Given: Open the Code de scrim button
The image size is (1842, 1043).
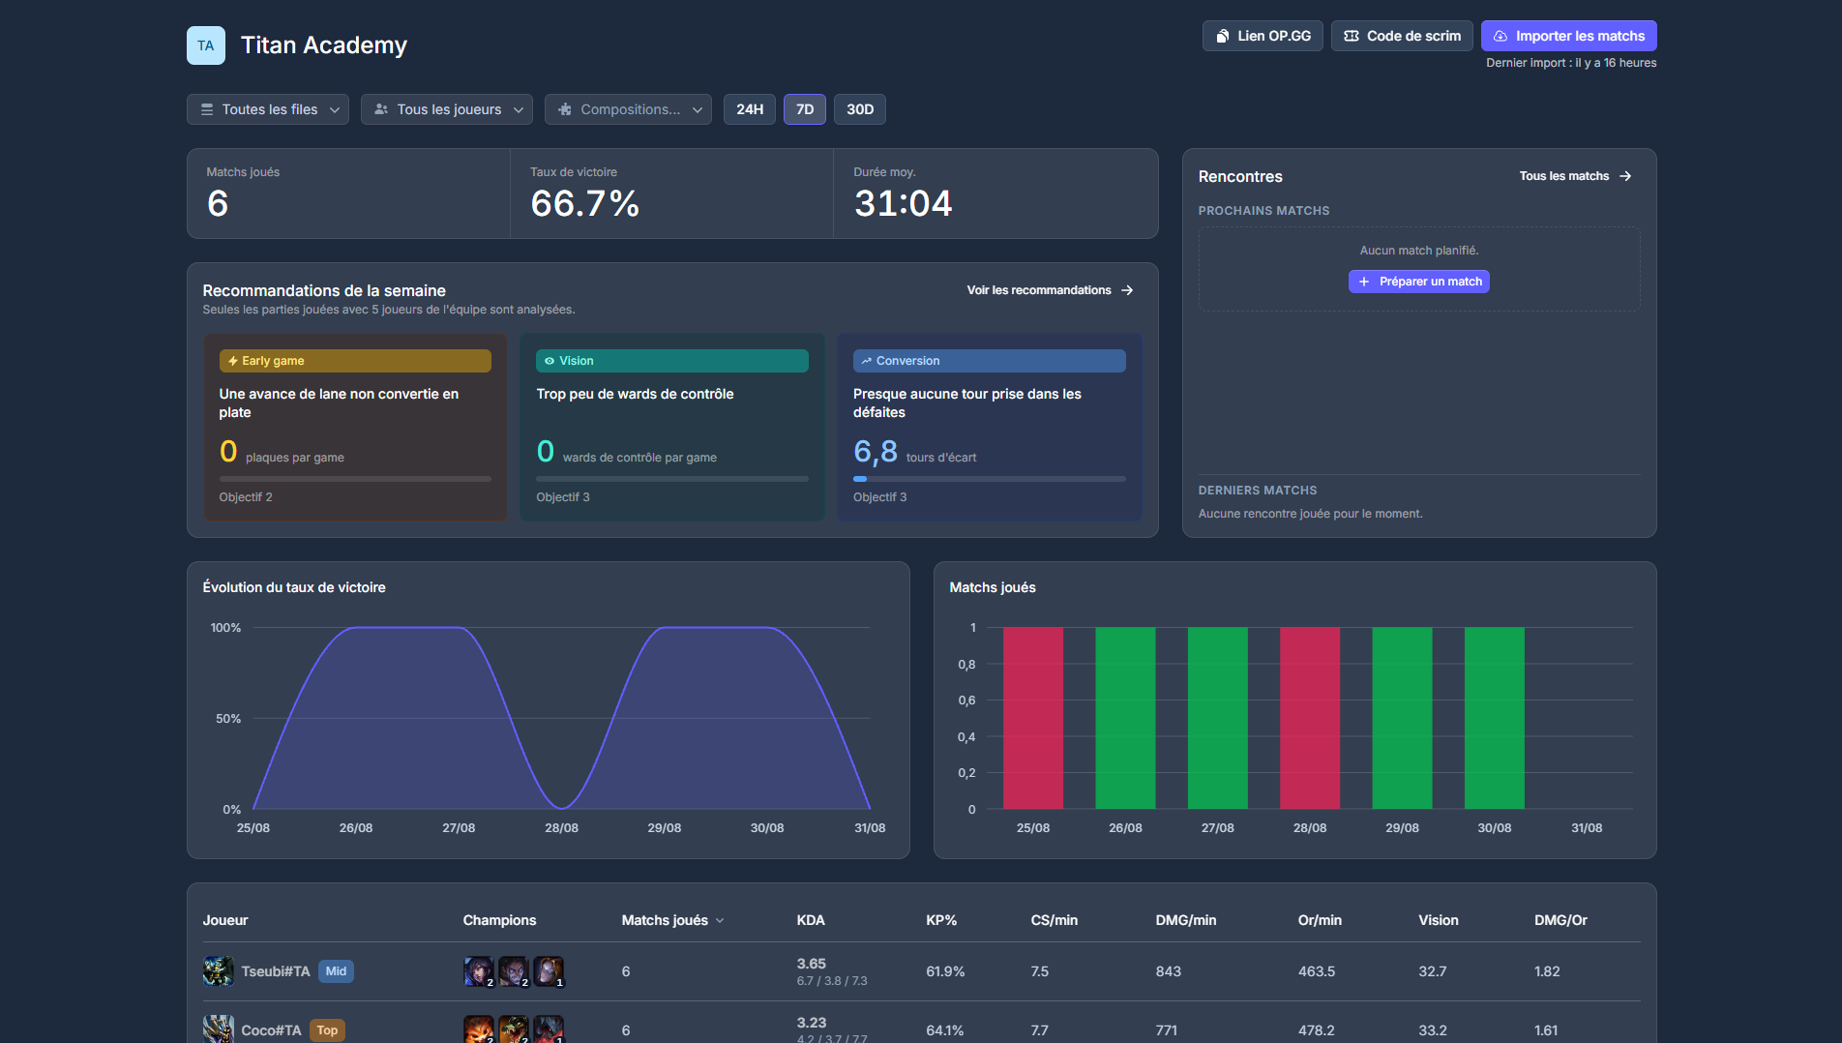Looking at the screenshot, I should (x=1402, y=36).
